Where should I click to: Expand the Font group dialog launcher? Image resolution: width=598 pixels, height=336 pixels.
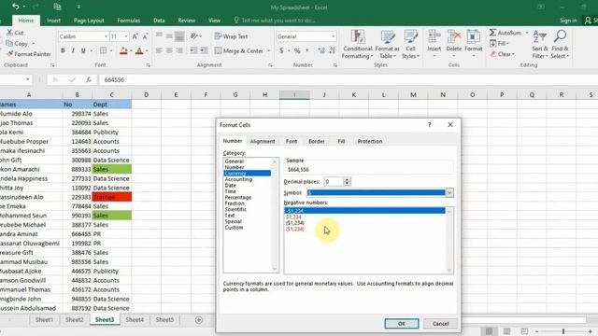pos(148,65)
